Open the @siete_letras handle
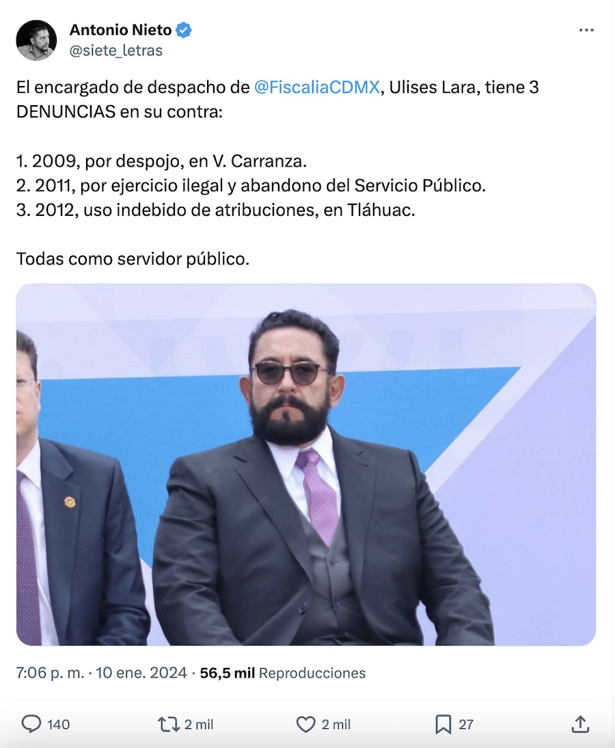The image size is (615, 748). click(116, 51)
